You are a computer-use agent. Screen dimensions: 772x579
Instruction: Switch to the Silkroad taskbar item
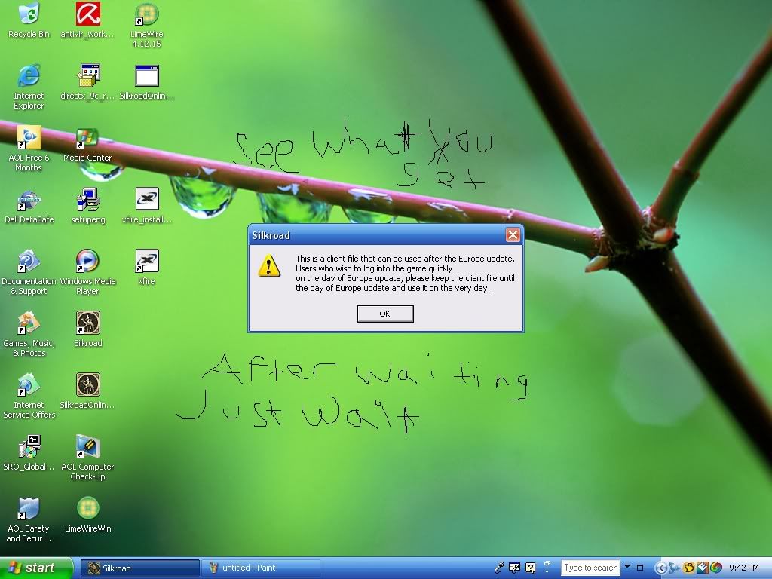pyautogui.click(x=139, y=568)
